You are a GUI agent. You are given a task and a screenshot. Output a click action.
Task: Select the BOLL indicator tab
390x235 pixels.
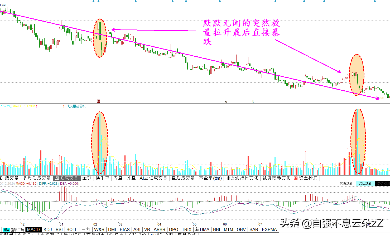[72, 230]
